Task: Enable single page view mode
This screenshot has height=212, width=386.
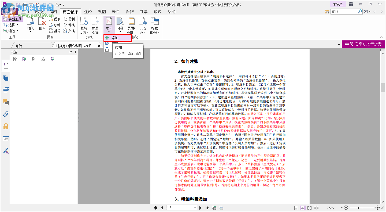Action: (x=296, y=208)
